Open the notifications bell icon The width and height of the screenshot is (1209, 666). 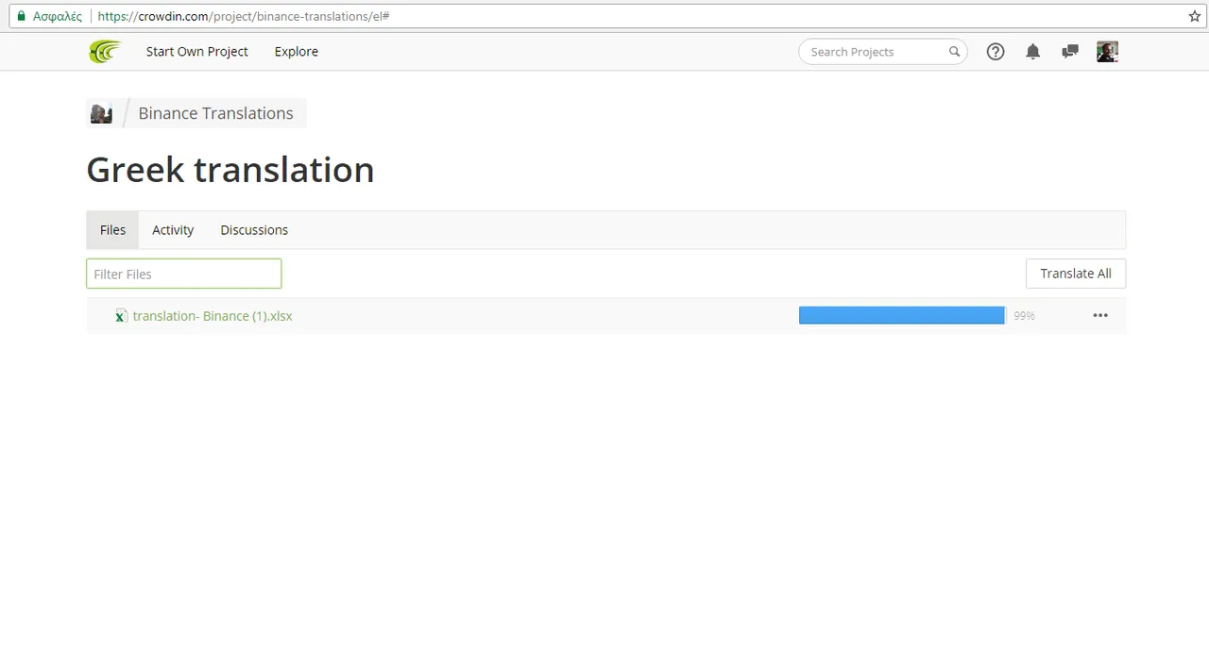coord(1032,52)
